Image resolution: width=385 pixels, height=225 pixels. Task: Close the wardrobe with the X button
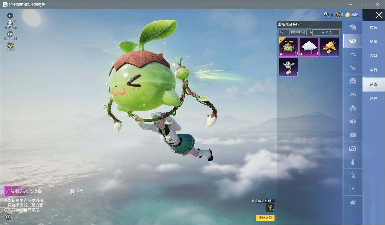(379, 15)
